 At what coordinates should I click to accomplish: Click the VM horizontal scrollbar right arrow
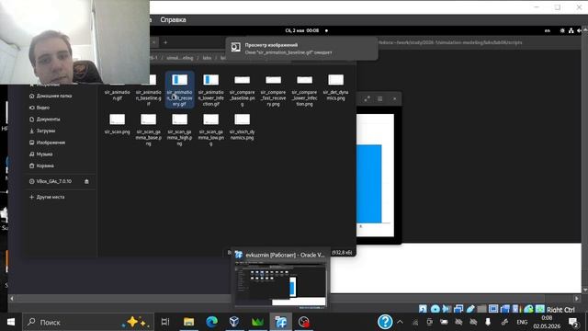(577, 298)
